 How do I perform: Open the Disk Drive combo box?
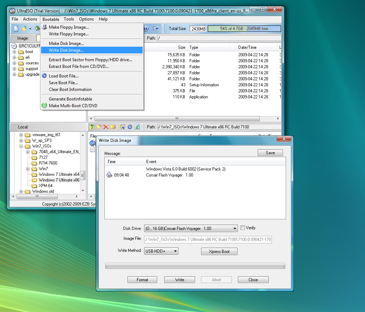pos(191,229)
